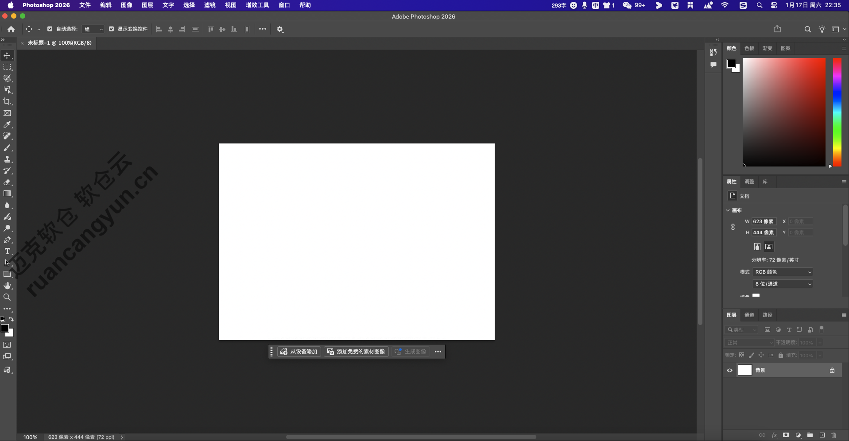The height and width of the screenshot is (441, 849).
Task: Collapse the 画布 section
Action: point(728,210)
